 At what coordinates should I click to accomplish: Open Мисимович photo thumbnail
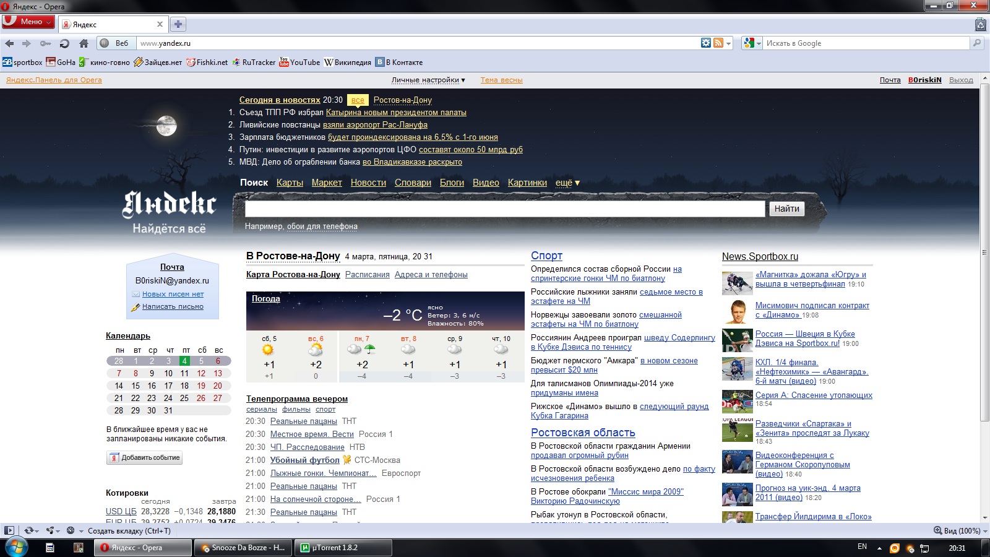pos(738,312)
